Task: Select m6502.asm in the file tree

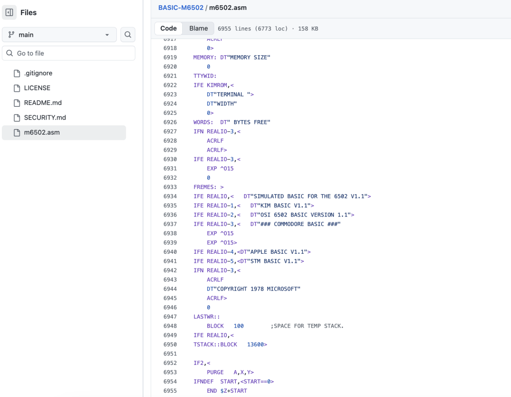Action: coord(42,132)
